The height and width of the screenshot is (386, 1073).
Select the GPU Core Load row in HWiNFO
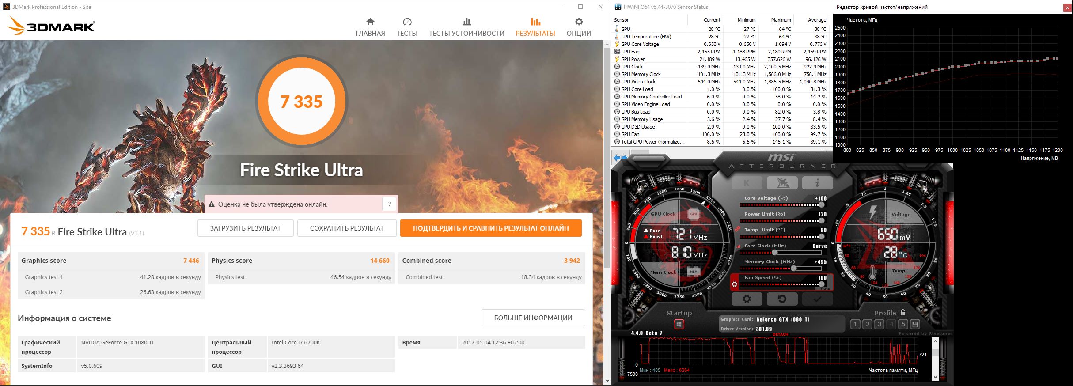coord(721,89)
